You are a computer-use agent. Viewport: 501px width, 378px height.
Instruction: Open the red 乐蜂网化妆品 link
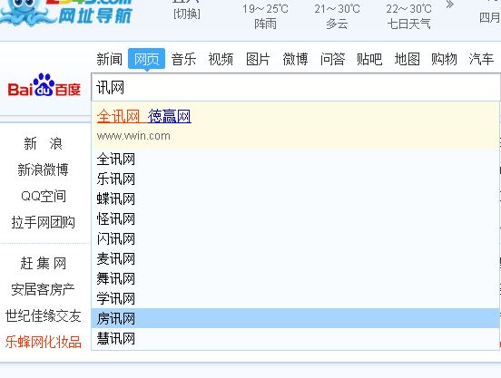coord(44,343)
